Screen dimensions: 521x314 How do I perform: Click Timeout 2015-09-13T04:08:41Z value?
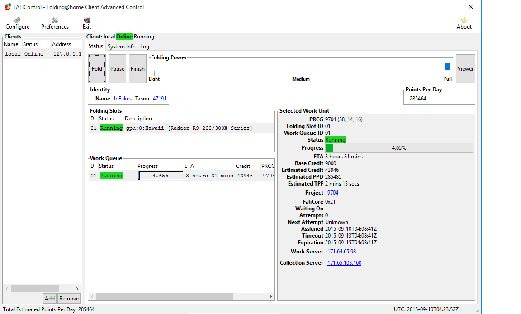pyautogui.click(x=351, y=236)
